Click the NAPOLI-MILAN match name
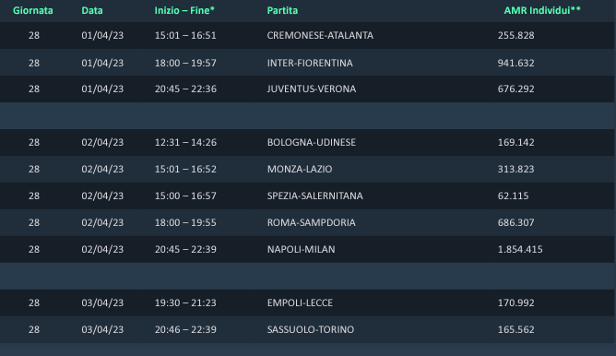The height and width of the screenshot is (356, 616). (x=302, y=249)
